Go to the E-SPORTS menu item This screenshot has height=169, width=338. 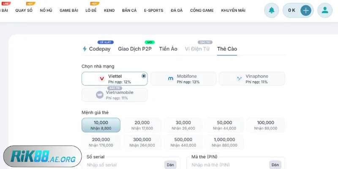point(153,10)
